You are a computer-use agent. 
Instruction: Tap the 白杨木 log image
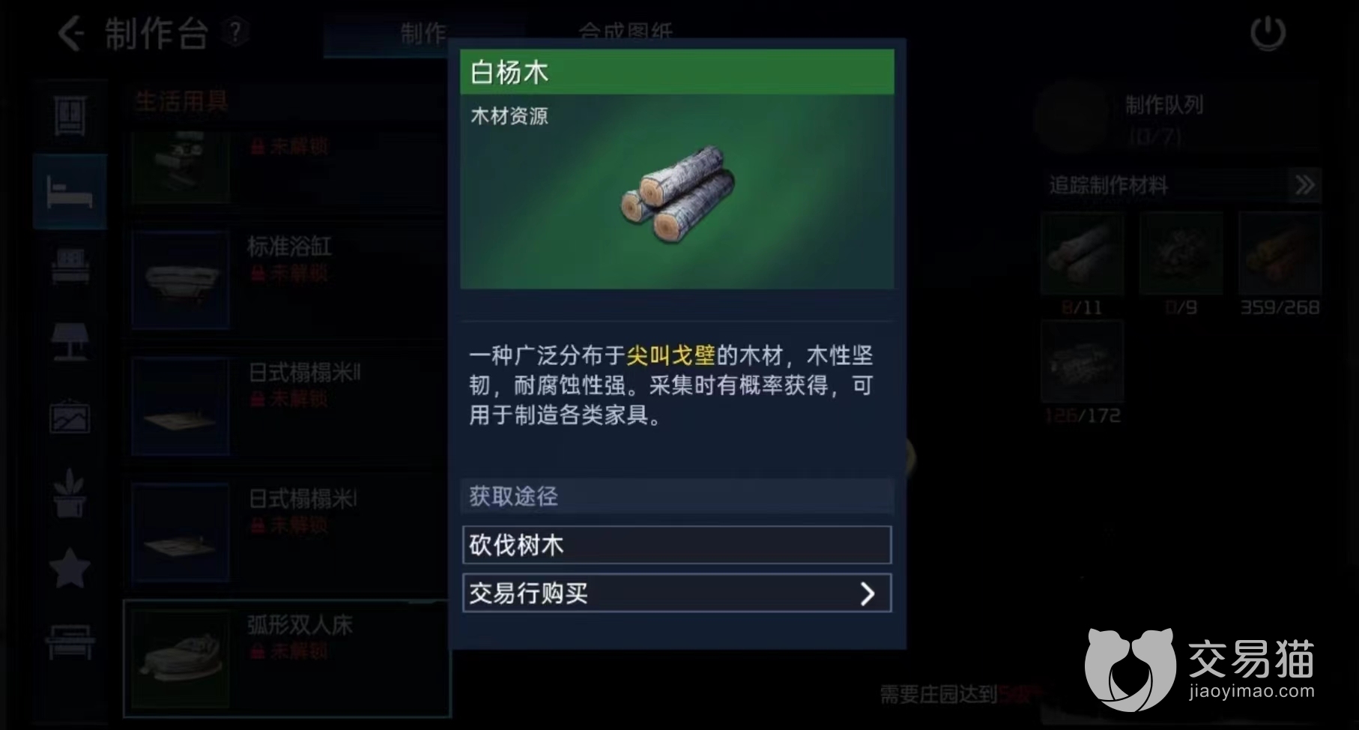point(678,195)
